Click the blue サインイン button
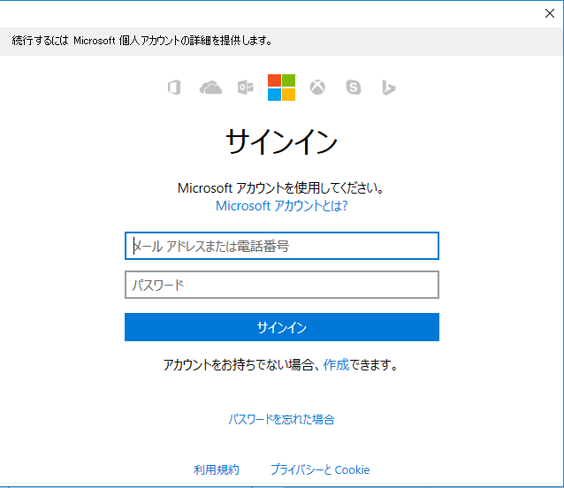Screen dimensions: 564x488 click(x=282, y=327)
